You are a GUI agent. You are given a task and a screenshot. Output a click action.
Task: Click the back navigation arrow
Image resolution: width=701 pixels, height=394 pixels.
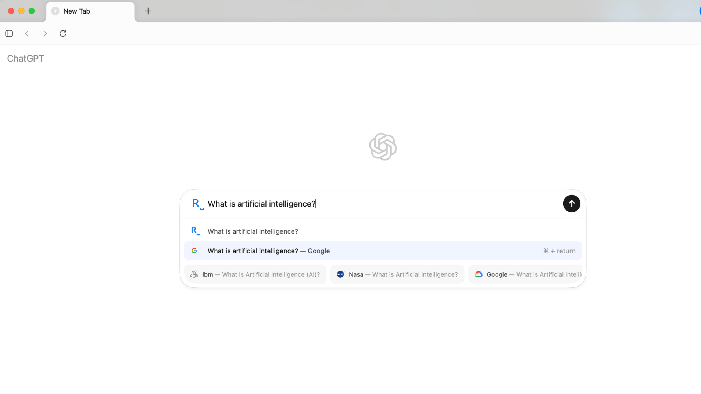pyautogui.click(x=27, y=33)
